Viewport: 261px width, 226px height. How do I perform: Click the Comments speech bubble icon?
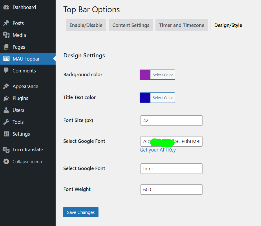click(6, 70)
